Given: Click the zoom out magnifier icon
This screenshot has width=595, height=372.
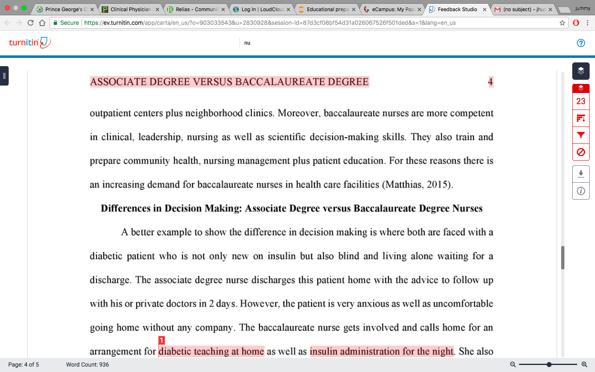Looking at the screenshot, I should coord(513,365).
